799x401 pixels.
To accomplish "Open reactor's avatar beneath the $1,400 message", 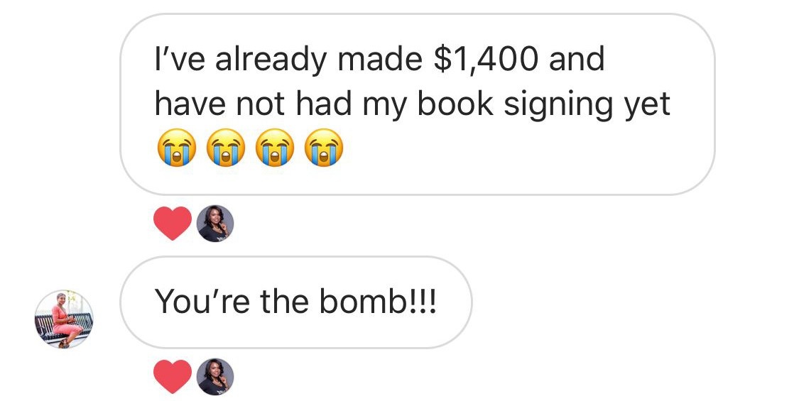I will click(x=215, y=223).
